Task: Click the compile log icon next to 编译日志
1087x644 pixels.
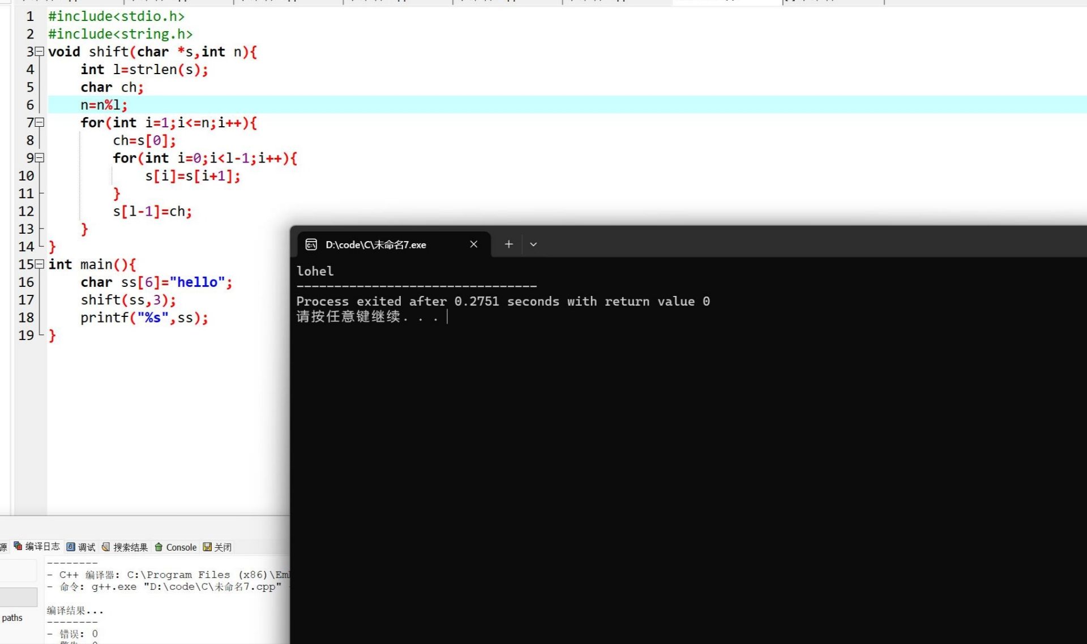Action: (18, 546)
